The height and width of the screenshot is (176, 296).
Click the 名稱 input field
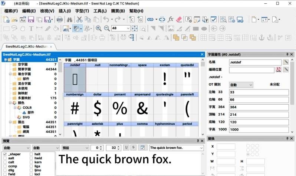(255, 62)
